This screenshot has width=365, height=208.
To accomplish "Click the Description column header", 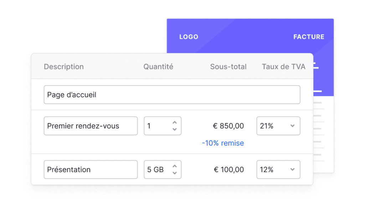I will (x=64, y=66).
